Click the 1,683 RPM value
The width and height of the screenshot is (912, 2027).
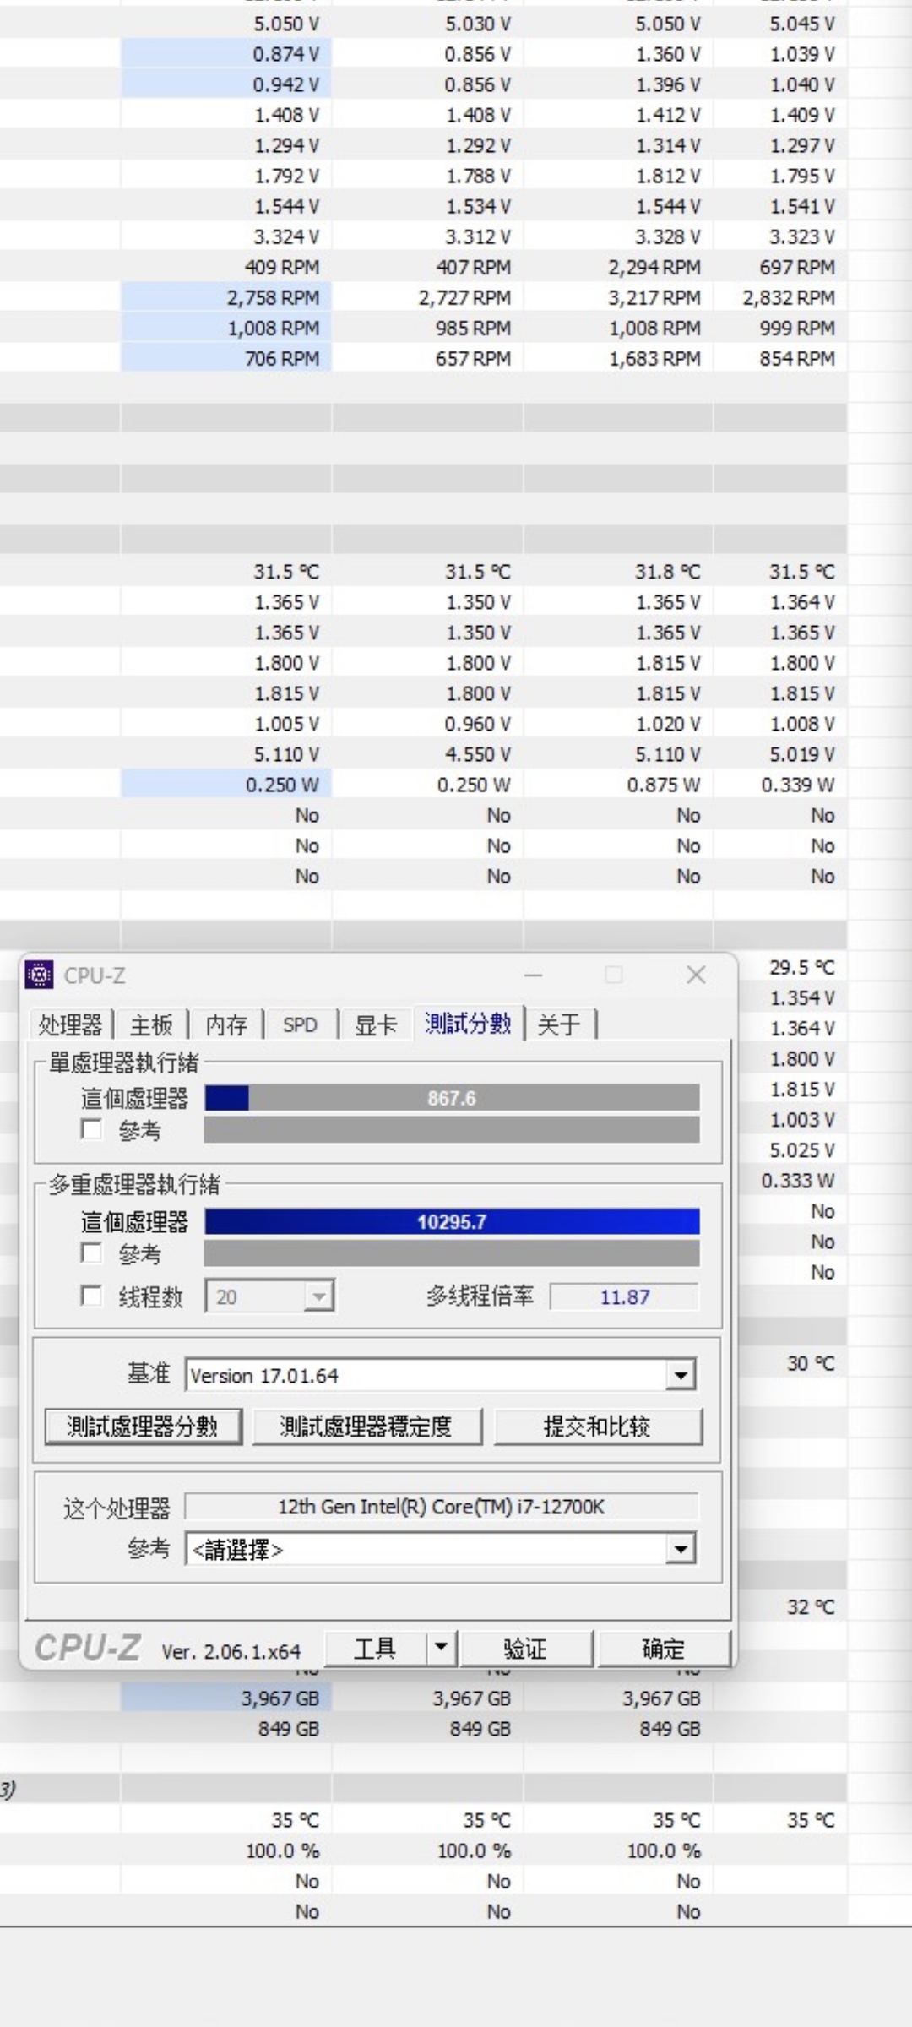tap(655, 358)
